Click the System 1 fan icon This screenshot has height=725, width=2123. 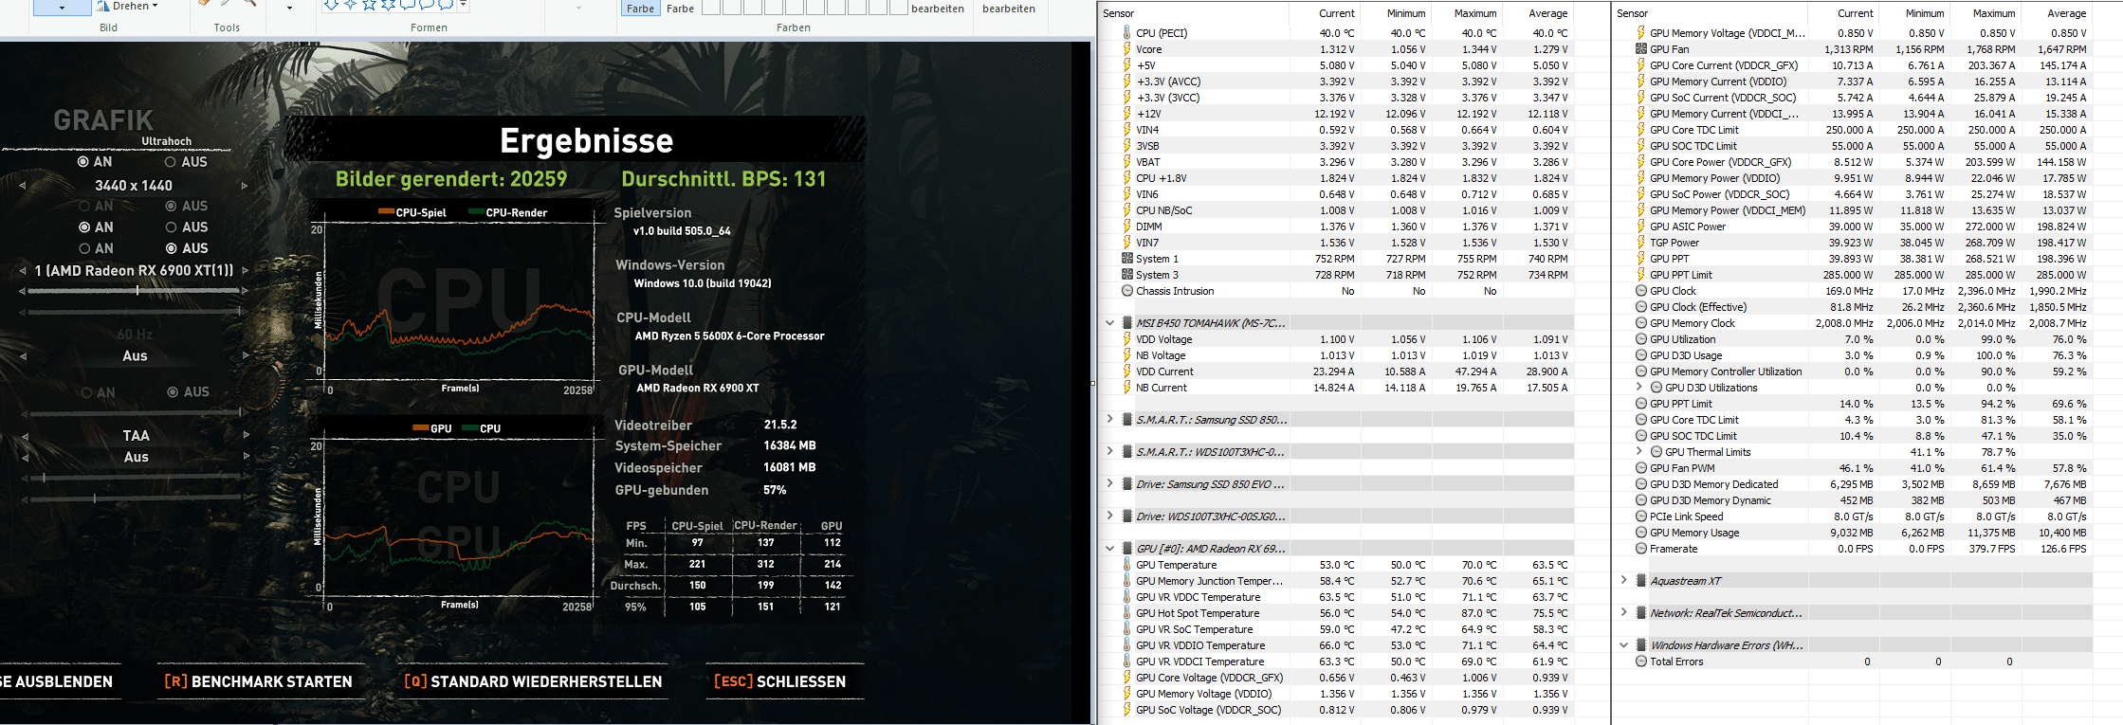tap(1126, 259)
